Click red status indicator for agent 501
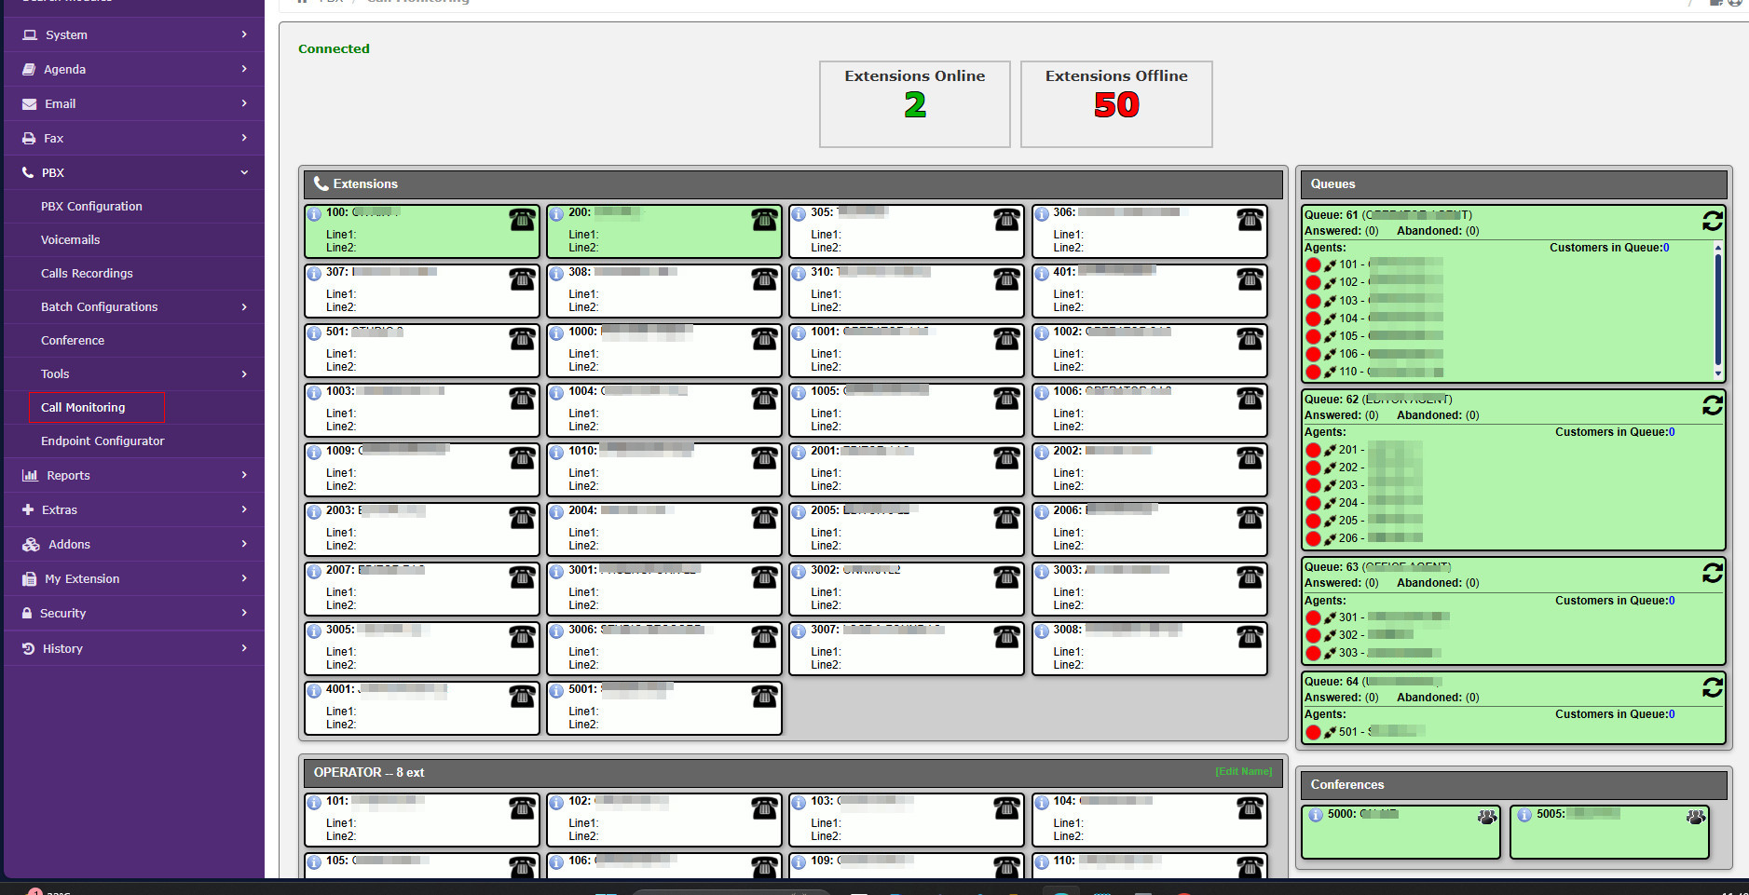Viewport: 1749px width, 895px height. click(1313, 732)
